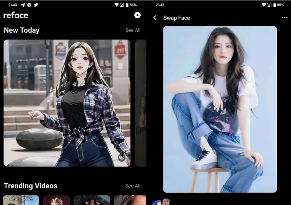The image size is (291, 205).
Task: Tap the Swap Face screen title
Action: click(177, 18)
